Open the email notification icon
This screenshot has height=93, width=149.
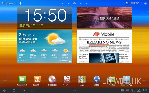click(122, 90)
